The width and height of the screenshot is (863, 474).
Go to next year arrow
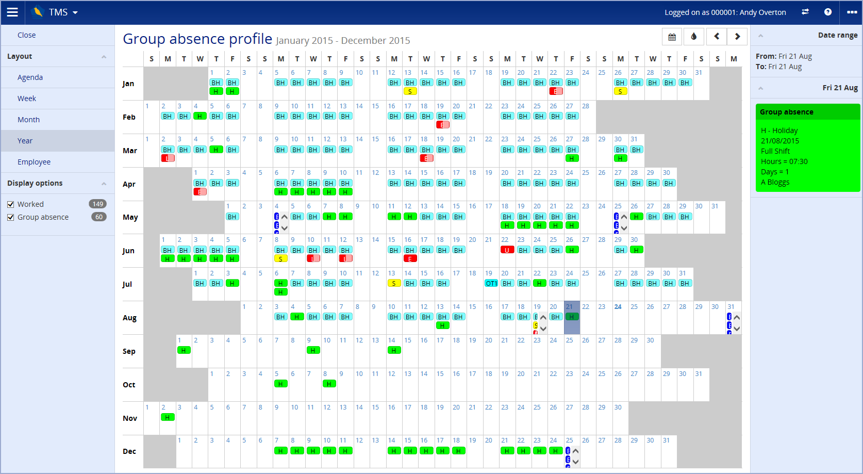(x=737, y=37)
